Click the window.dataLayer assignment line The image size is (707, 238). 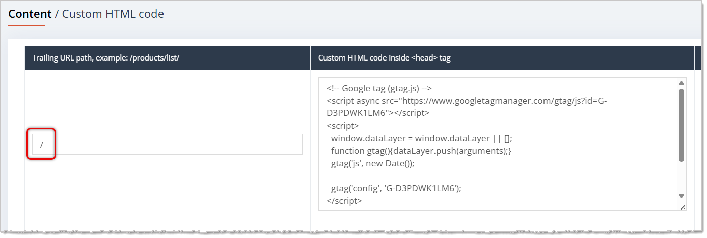[421, 138]
